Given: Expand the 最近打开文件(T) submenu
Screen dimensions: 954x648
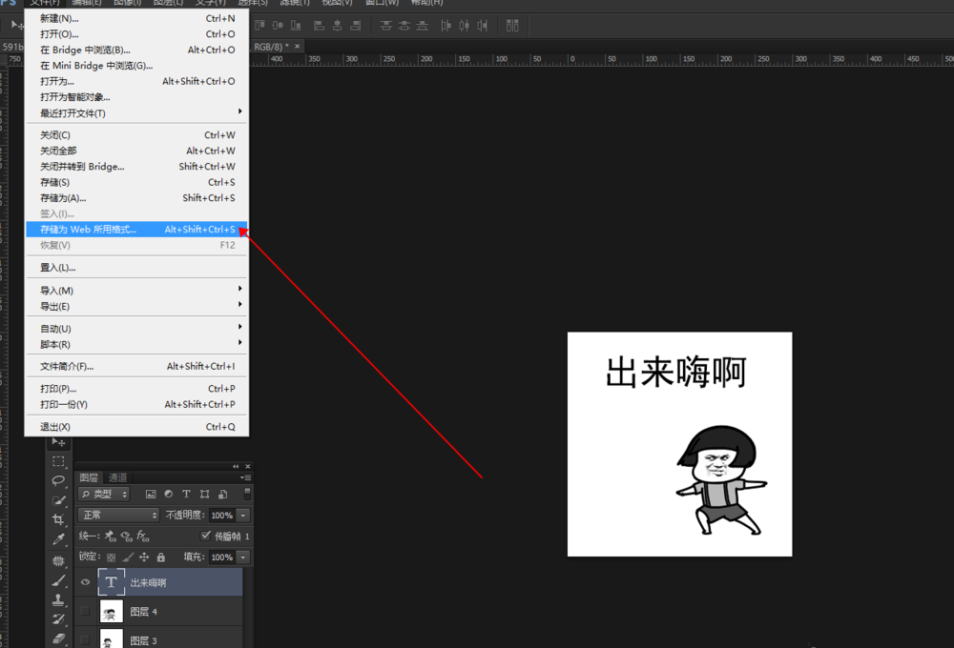Looking at the screenshot, I should 136,113.
